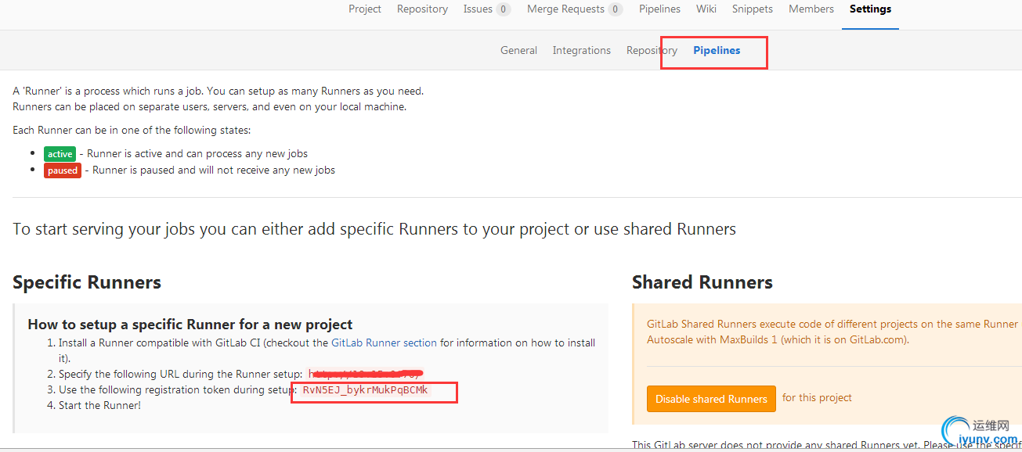The height and width of the screenshot is (452, 1022).
Task: Open the Repository settings sub-tab
Action: coord(651,50)
